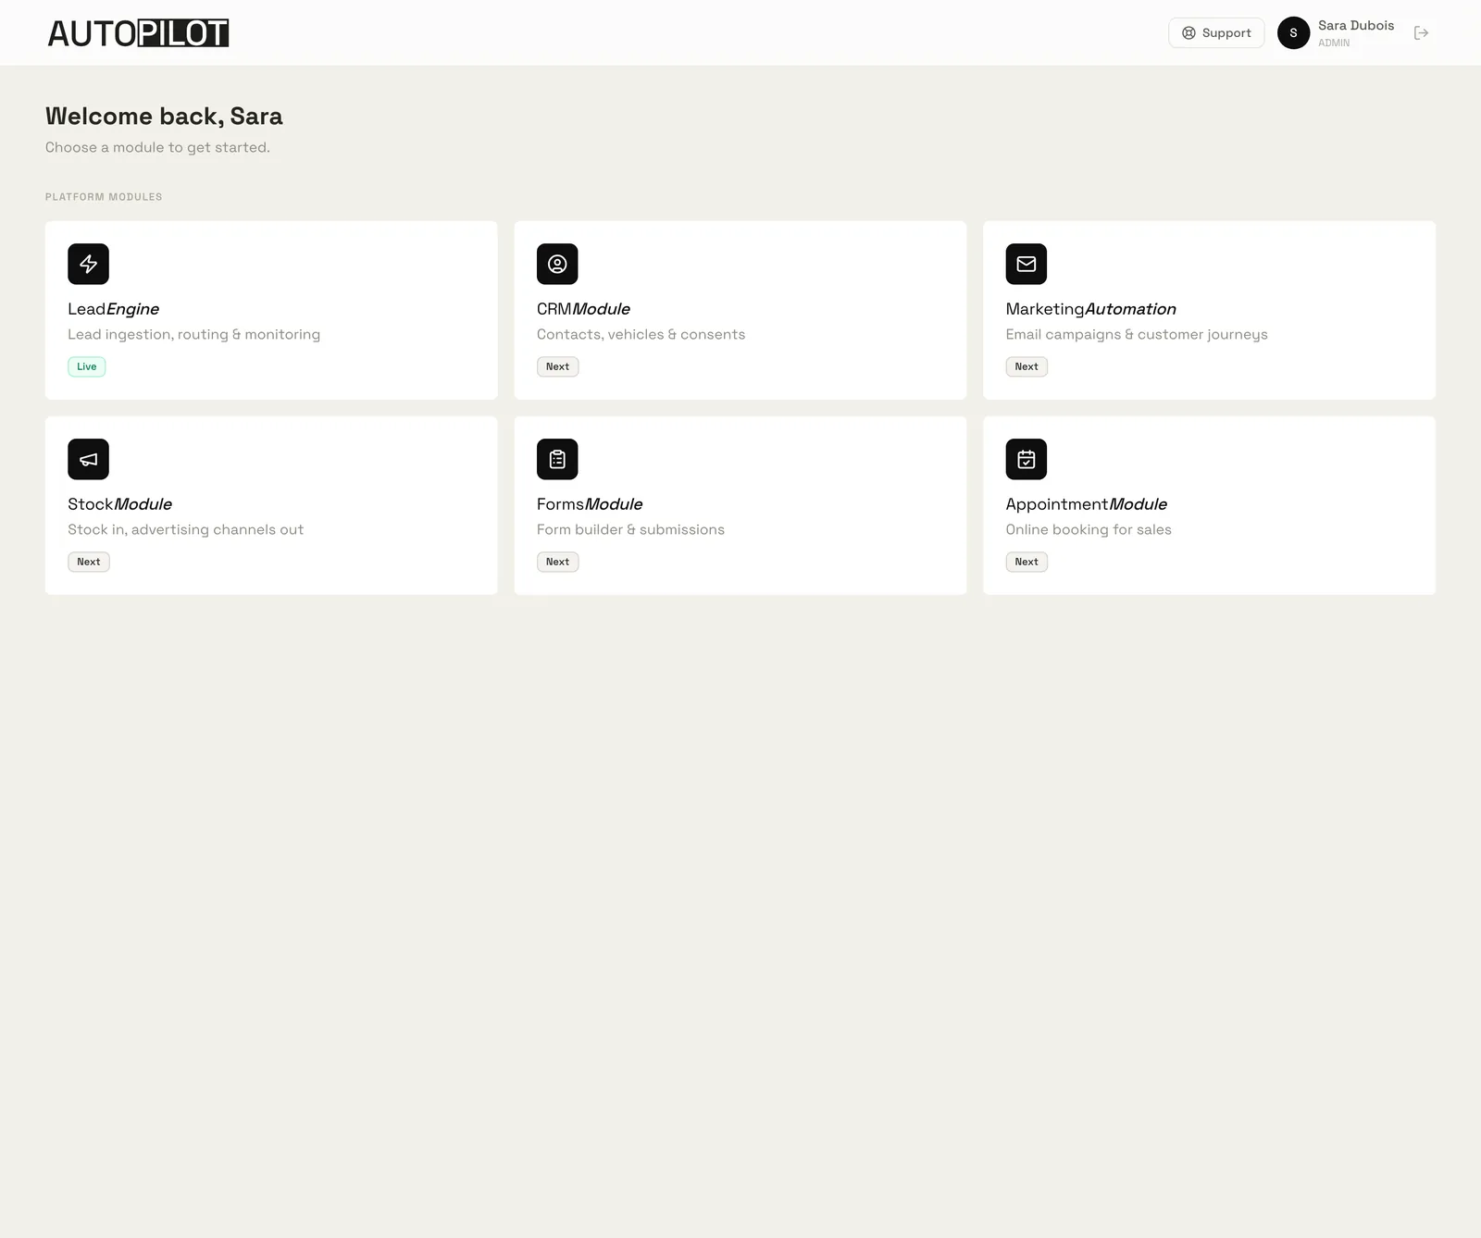Click the Live badge on LeadEngine
The width and height of the screenshot is (1481, 1238).
point(87,366)
